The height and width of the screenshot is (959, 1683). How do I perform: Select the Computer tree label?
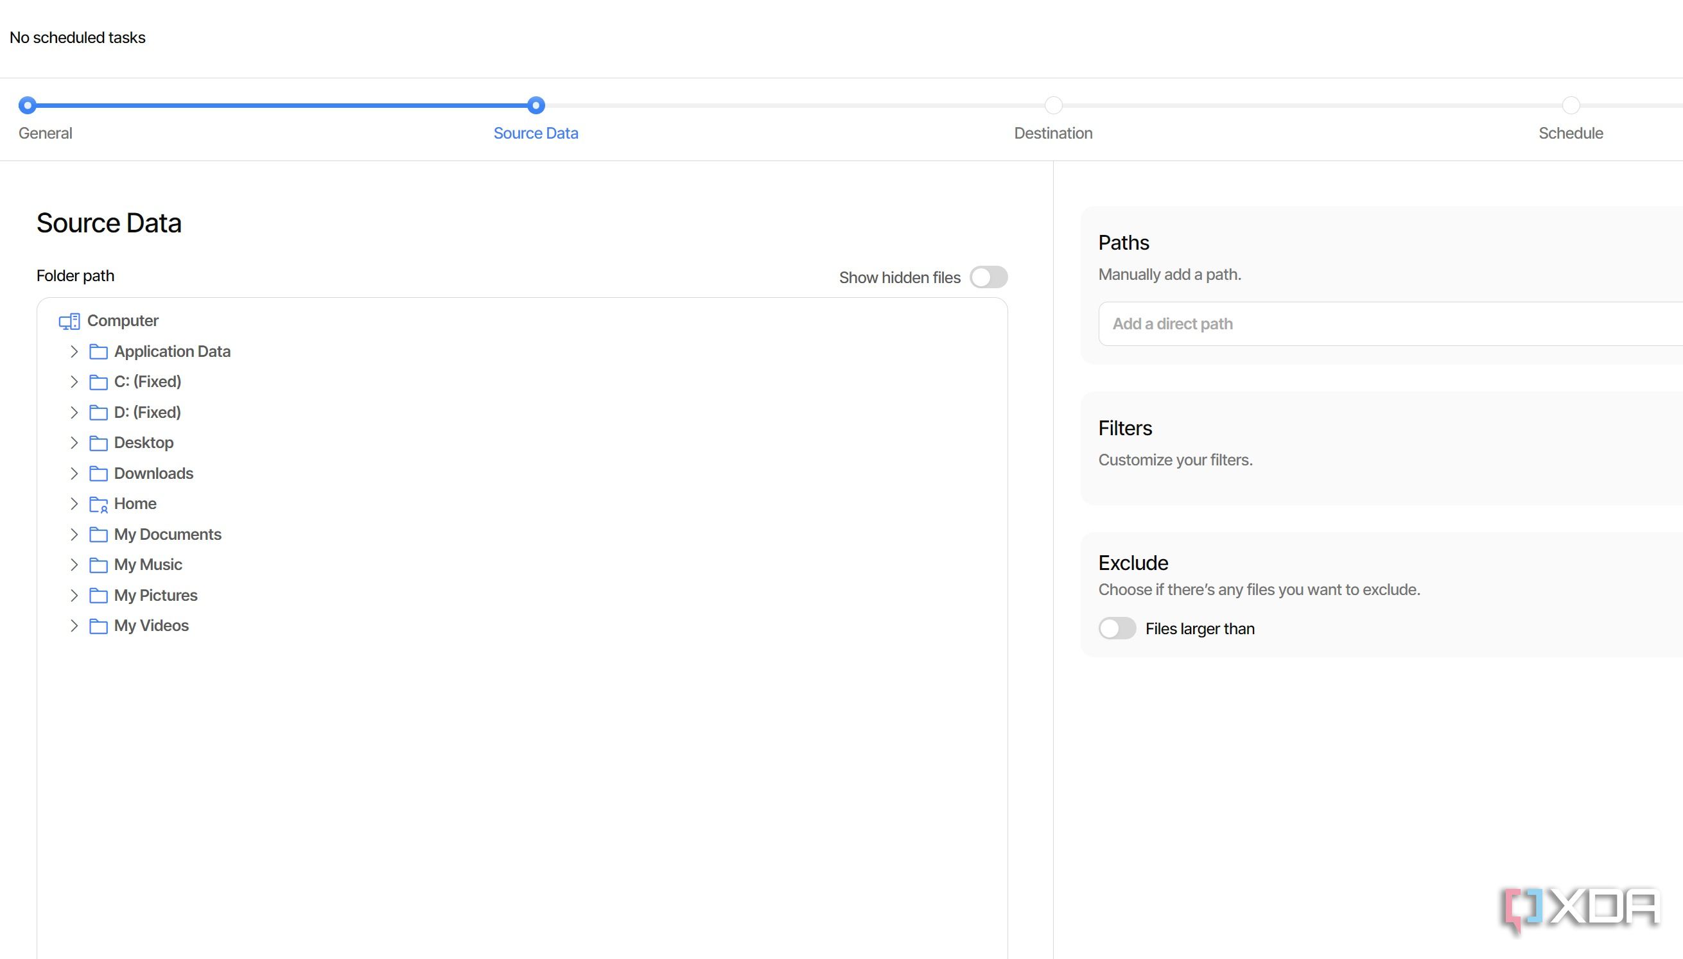pyautogui.click(x=123, y=321)
